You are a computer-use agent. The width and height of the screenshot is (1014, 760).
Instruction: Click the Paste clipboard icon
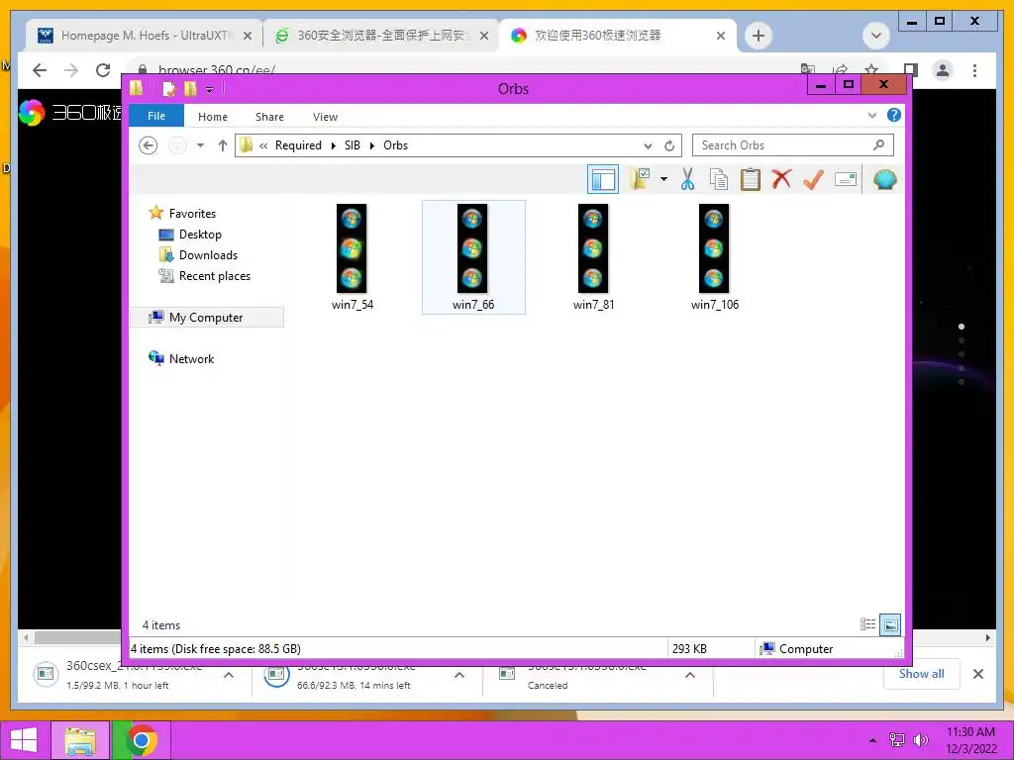[751, 179]
